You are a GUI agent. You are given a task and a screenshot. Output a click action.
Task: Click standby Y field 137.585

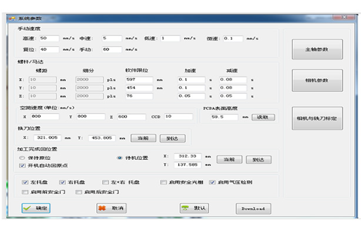click(188, 165)
